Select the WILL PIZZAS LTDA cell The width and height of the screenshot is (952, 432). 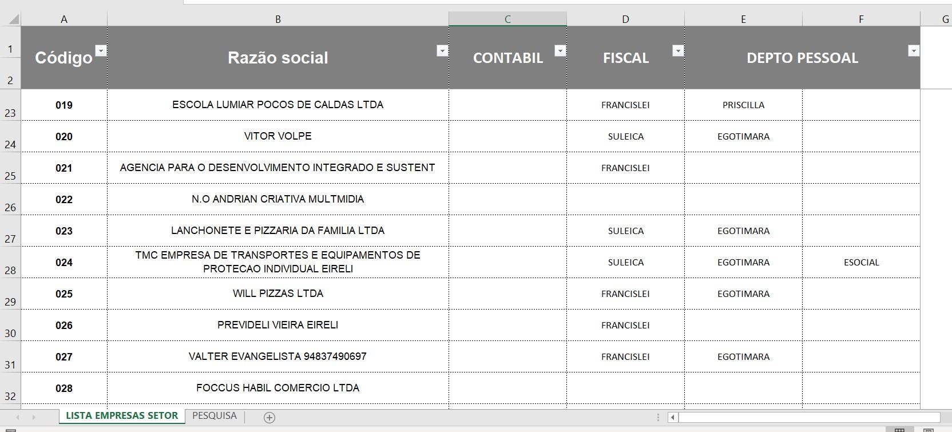[x=278, y=294]
